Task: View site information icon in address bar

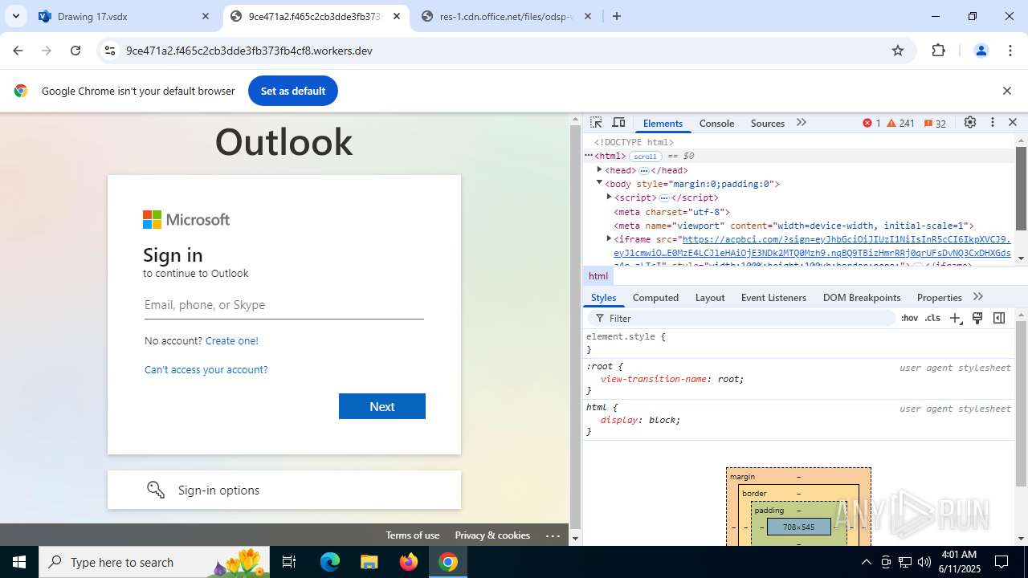Action: (110, 51)
